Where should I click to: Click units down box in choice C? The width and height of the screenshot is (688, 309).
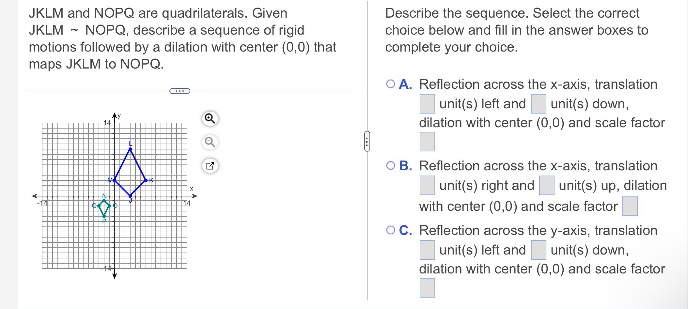pyautogui.click(x=539, y=250)
